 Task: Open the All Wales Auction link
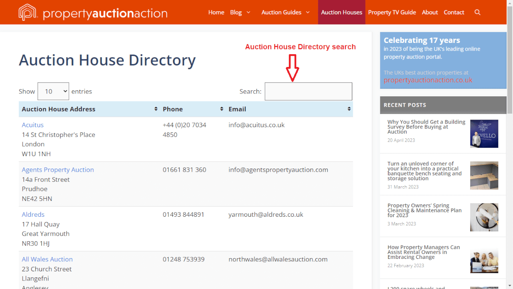[x=47, y=259]
